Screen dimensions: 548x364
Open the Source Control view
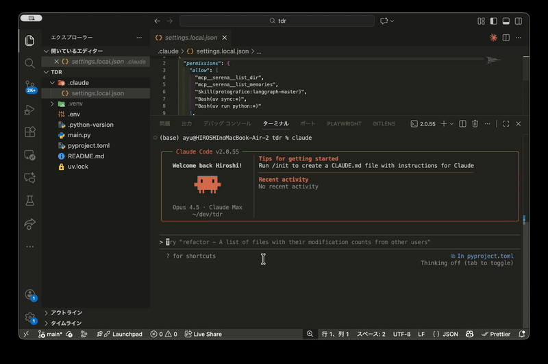coord(30,86)
